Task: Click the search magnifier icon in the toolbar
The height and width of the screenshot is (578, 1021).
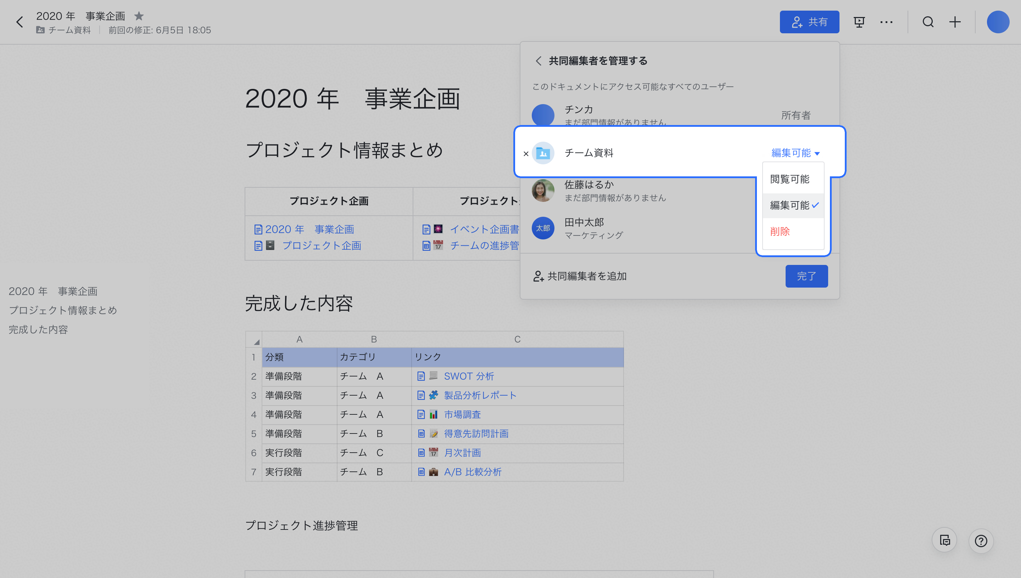Action: pos(928,22)
